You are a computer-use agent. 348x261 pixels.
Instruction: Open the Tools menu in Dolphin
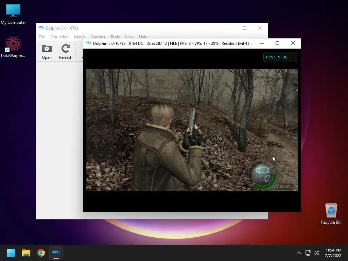(115, 37)
